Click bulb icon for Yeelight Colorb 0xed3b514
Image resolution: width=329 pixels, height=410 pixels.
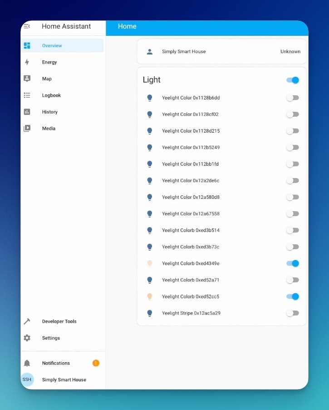pyautogui.click(x=150, y=230)
